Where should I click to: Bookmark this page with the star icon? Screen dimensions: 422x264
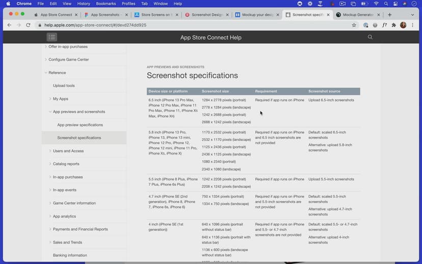354,25
